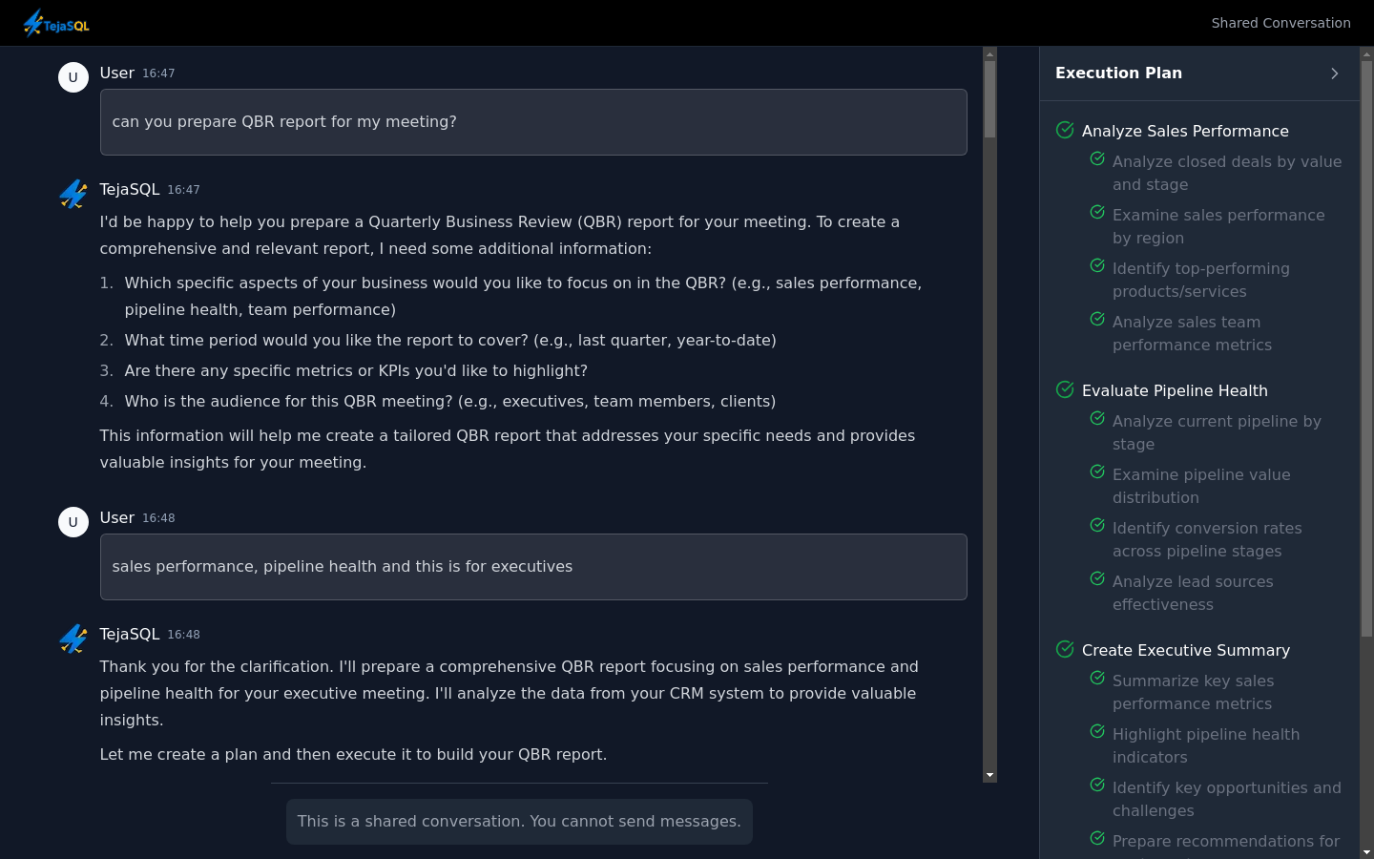The image size is (1374, 859).
Task: Click the TejaSQL avatar at 16:48
Action: point(73,639)
